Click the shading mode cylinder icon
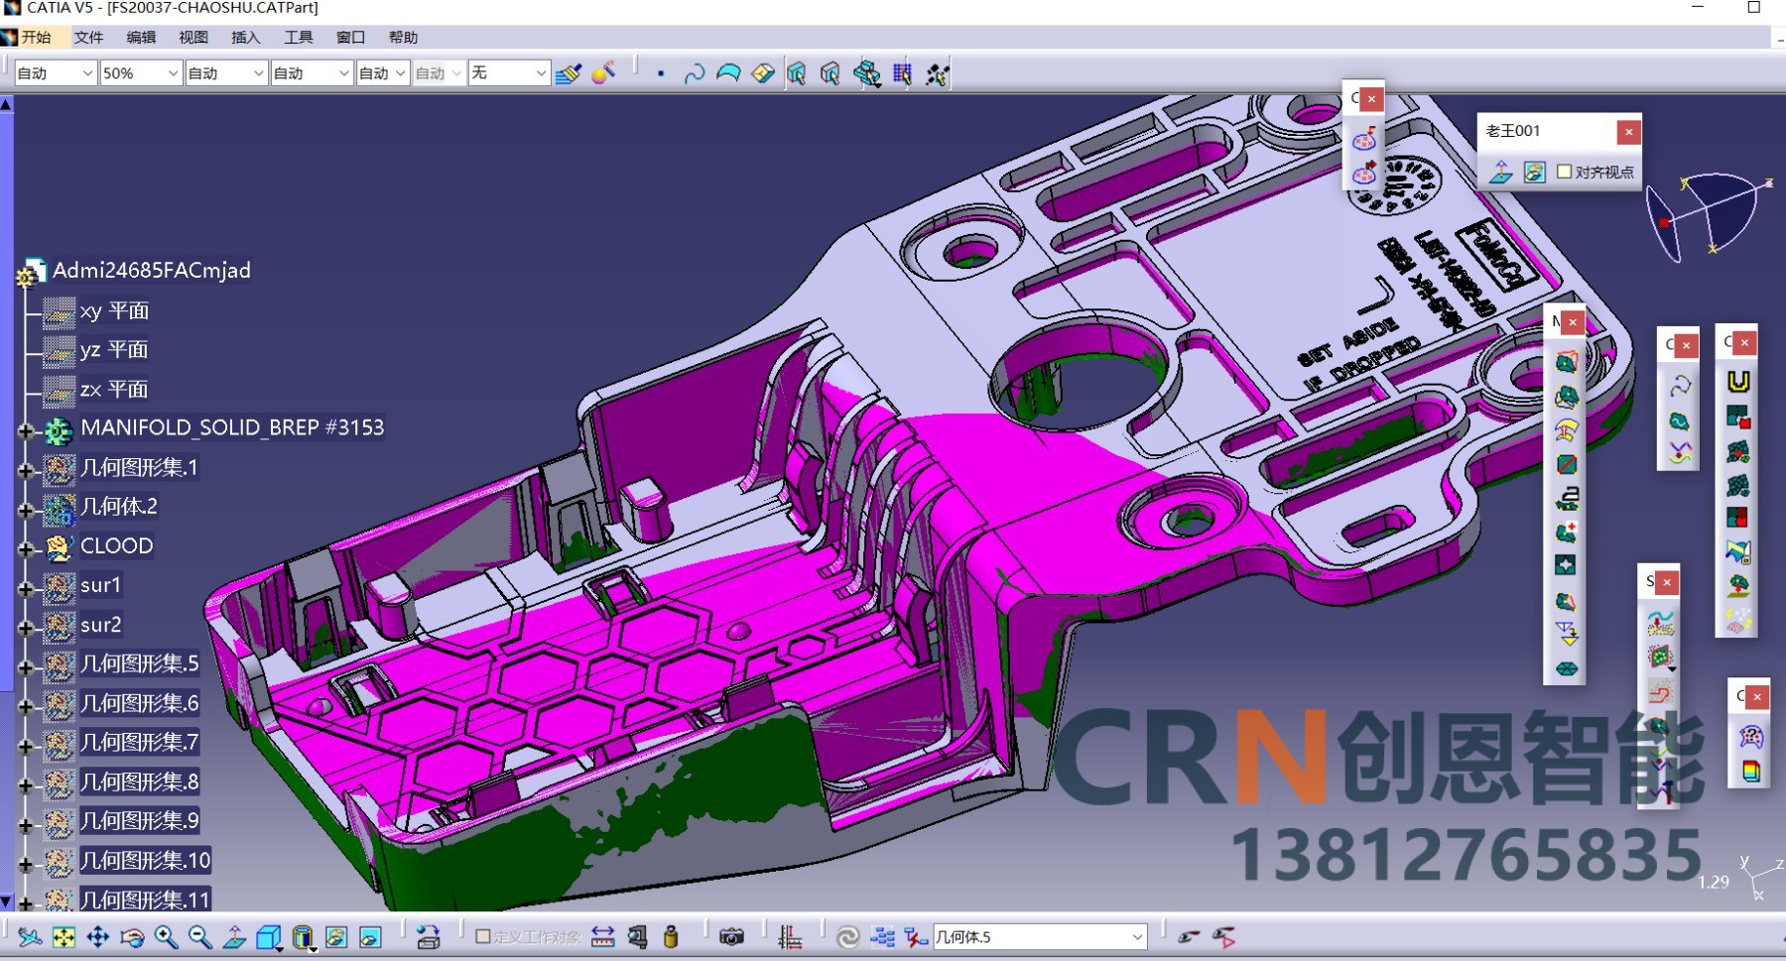This screenshot has width=1786, height=961. pyautogui.click(x=303, y=937)
